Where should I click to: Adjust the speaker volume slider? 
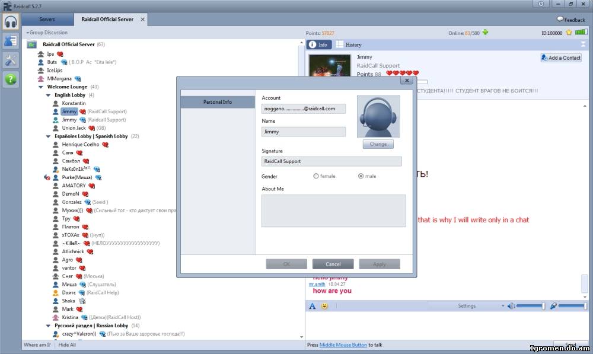pos(531,305)
